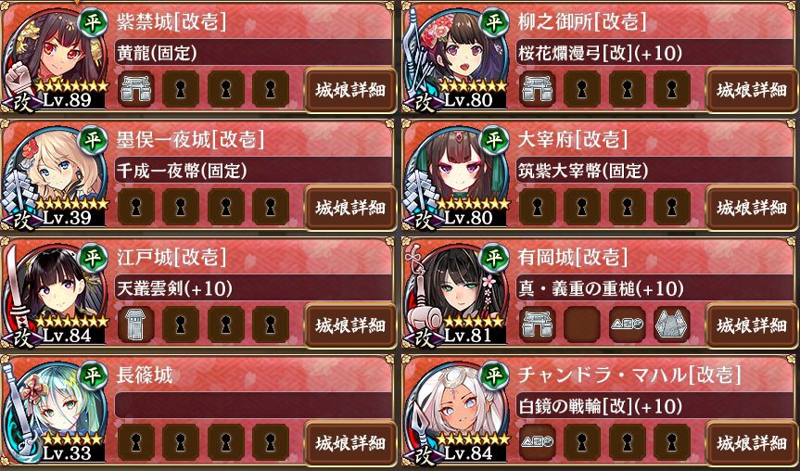Click the first facility icon of 江戸城[改壱]
The image size is (800, 471).
[135, 325]
